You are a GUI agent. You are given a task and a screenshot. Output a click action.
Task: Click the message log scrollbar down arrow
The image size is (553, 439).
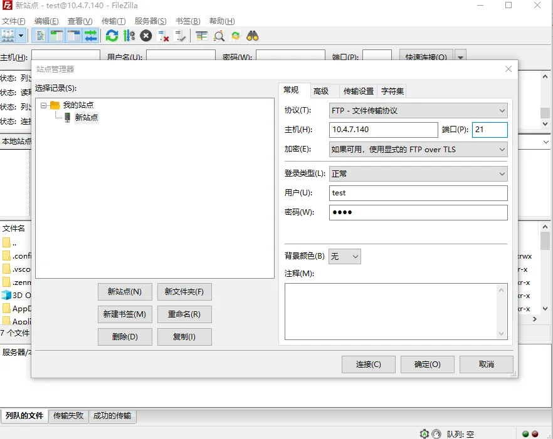tap(545, 123)
